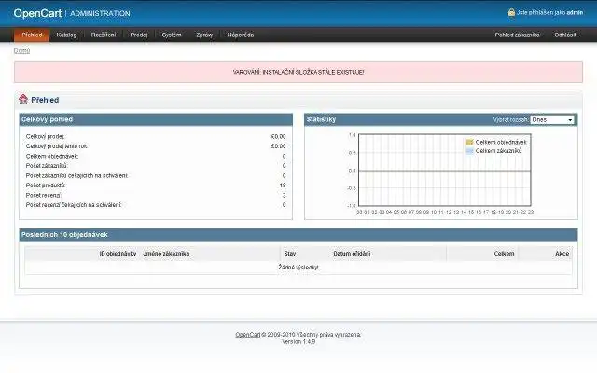This screenshot has width=597, height=373.
Task: Click the Datum přidání column header
Action: pos(352,254)
